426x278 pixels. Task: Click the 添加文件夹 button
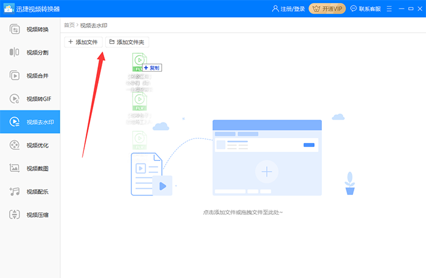127,42
